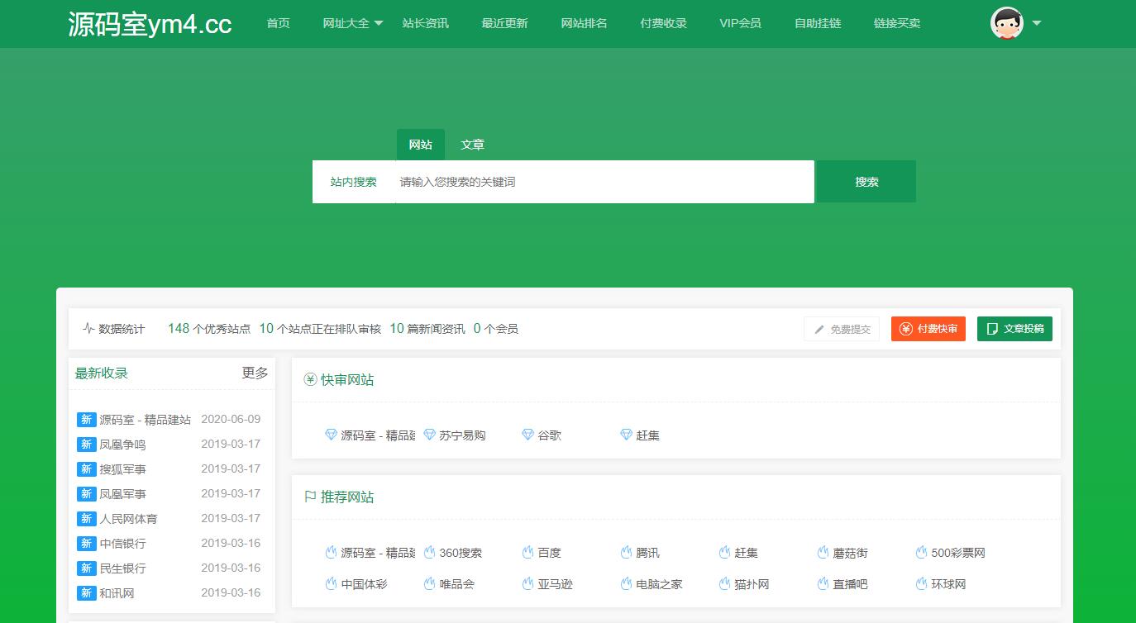Open 自助挂链 navigation link
Image resolution: width=1136 pixels, height=623 pixels.
(818, 23)
